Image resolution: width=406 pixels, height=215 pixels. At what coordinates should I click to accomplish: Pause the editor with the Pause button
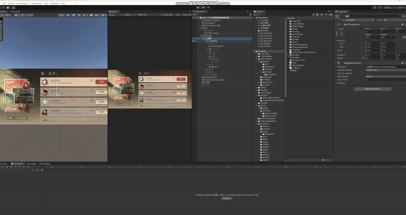coord(204,8)
